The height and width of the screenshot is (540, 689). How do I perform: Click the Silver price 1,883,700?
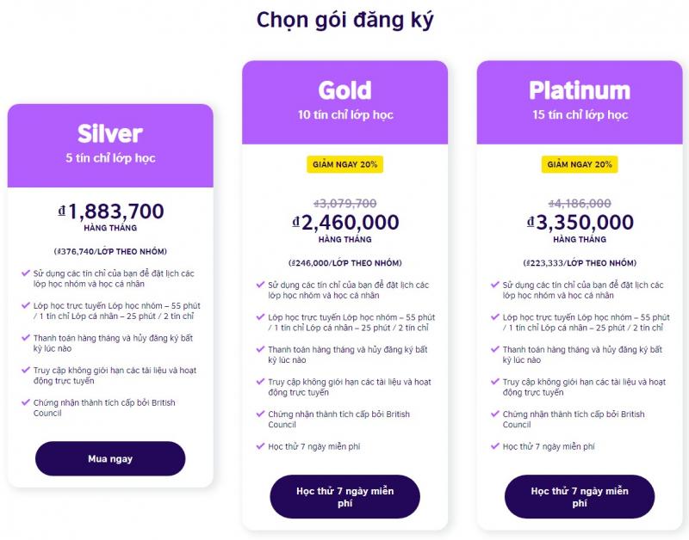(111, 212)
